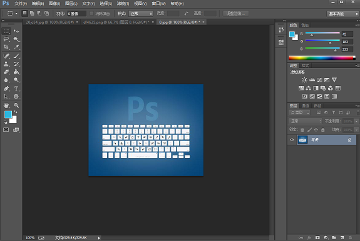Add an Invert adjustment
360x241 pixels.
pos(305,96)
